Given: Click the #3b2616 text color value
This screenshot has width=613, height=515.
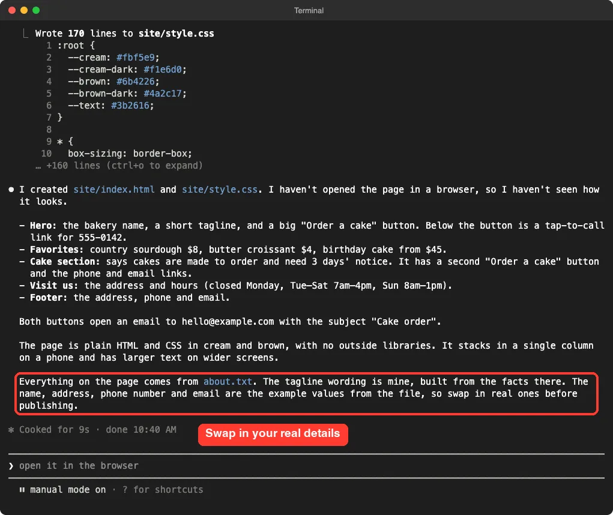Looking at the screenshot, I should (x=130, y=106).
